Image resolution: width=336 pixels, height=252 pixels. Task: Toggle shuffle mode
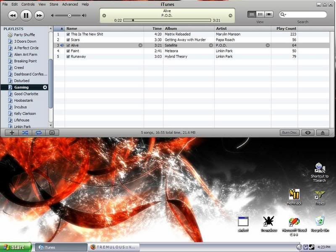click(x=25, y=133)
